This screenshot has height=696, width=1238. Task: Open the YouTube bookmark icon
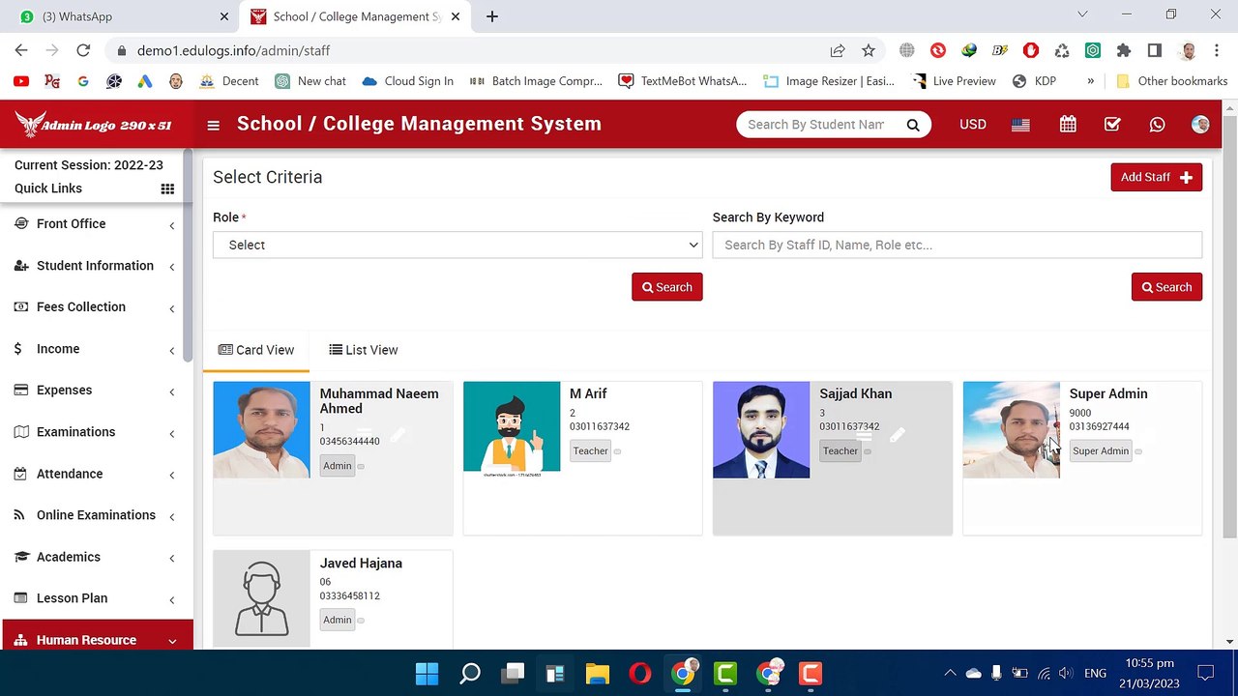tap(21, 81)
